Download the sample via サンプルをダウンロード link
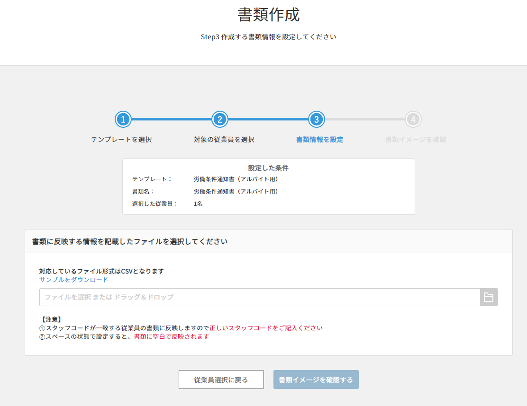This screenshot has width=527, height=406. coord(73,280)
